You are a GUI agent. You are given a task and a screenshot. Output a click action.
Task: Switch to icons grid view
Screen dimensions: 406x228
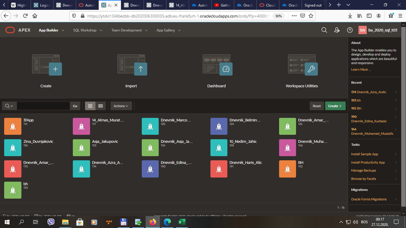pyautogui.click(x=90, y=106)
